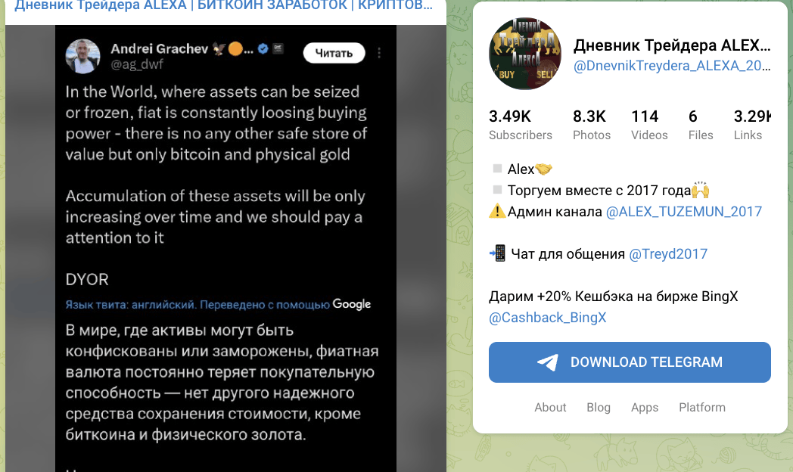Click the "Читать" follow button
This screenshot has width=793, height=472.
click(x=334, y=53)
